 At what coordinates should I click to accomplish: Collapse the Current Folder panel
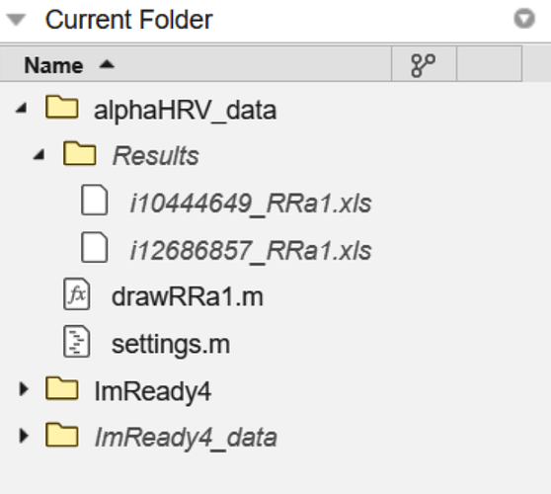click(x=16, y=20)
